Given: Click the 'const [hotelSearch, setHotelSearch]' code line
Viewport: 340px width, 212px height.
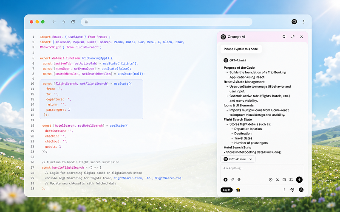Looking at the screenshot, I should (x=85, y=126).
